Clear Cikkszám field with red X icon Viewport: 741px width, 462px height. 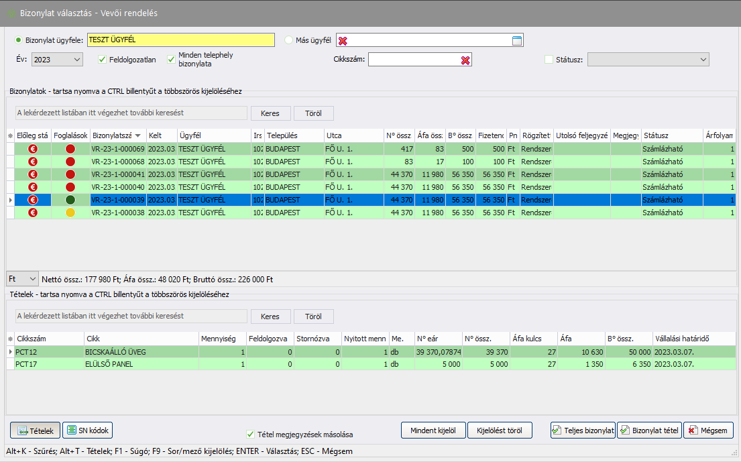point(465,60)
